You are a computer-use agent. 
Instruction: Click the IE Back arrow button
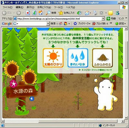[4, 13]
